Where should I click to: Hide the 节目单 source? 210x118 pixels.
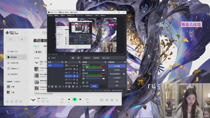(74, 69)
